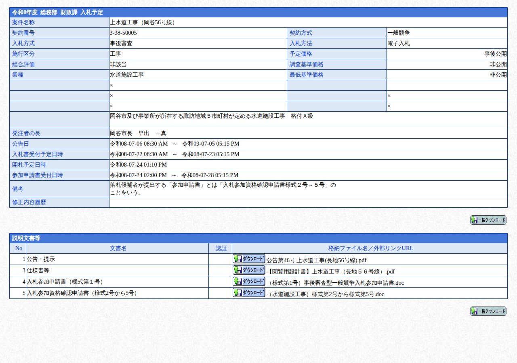The image size is (517, 363).
Task: Select the contract number 3-38-50005
Action: pos(123,33)
